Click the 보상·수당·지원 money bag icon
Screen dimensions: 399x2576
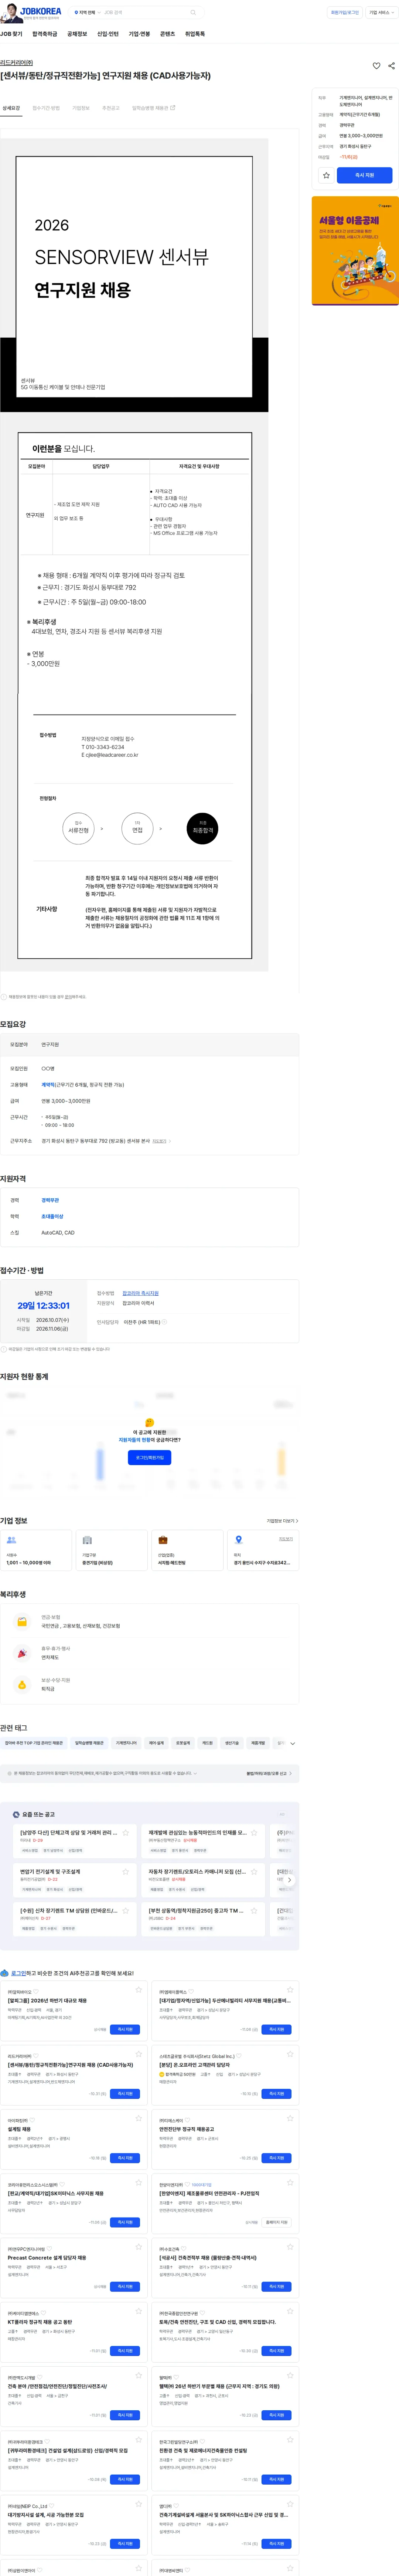point(22,1685)
